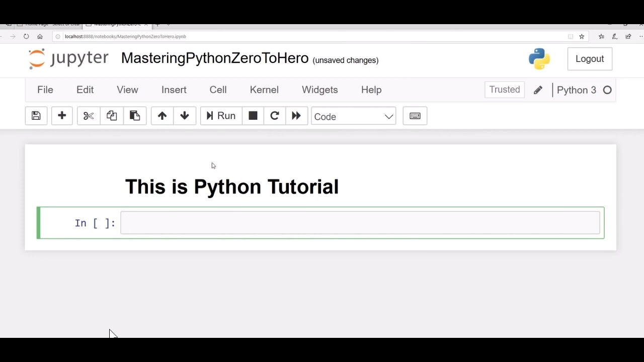Toggle reading view icon in address bar

coord(571,36)
